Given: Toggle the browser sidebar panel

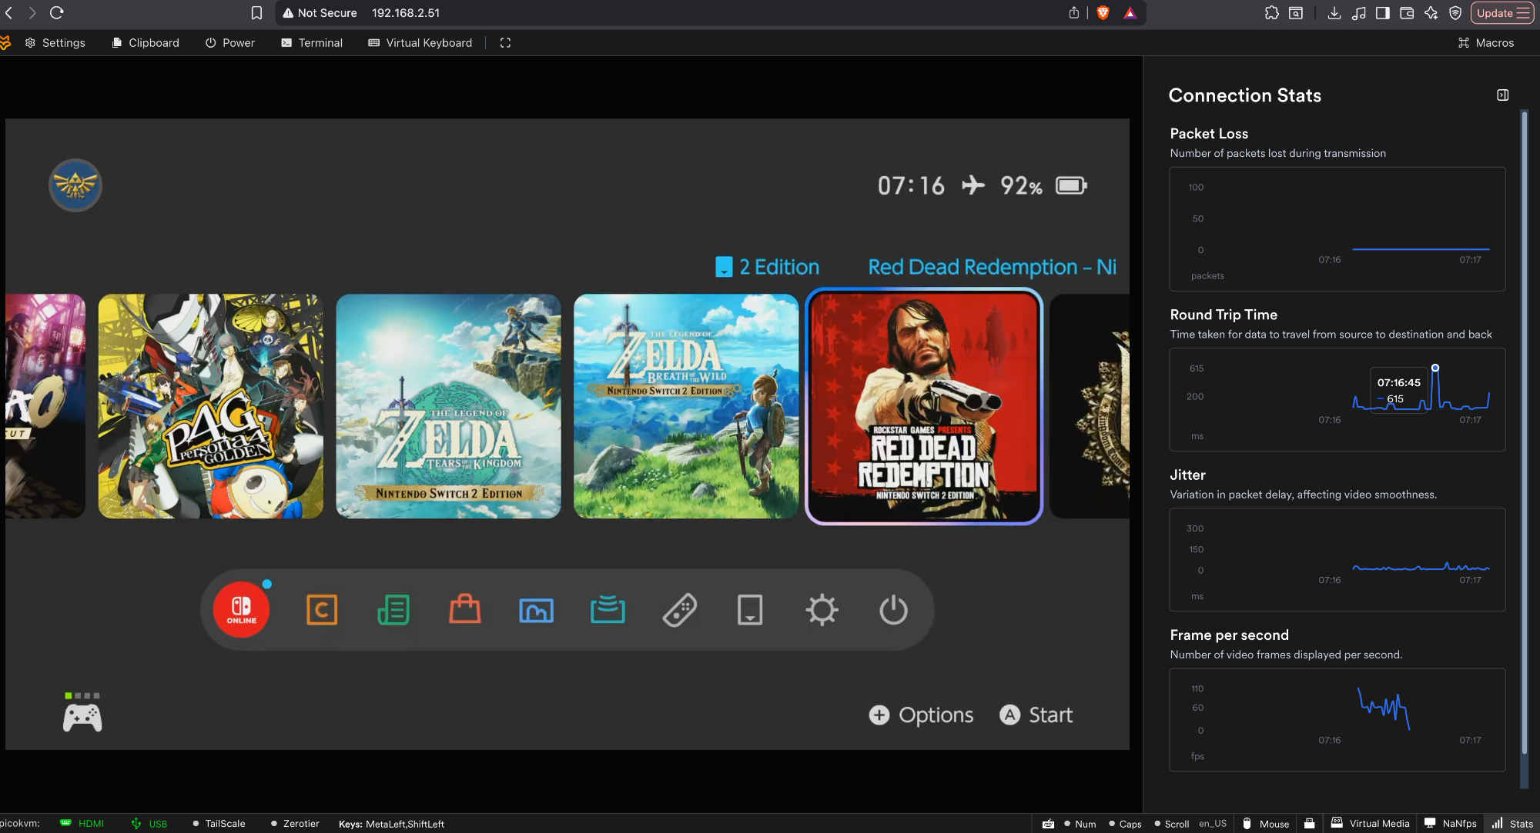Looking at the screenshot, I should point(1383,13).
